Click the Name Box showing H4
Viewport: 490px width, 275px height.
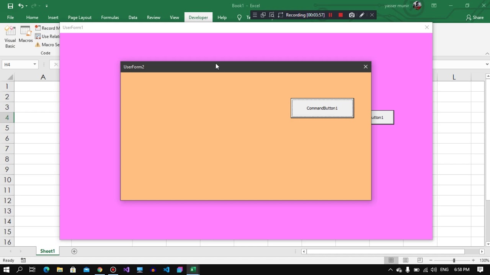(x=17, y=65)
